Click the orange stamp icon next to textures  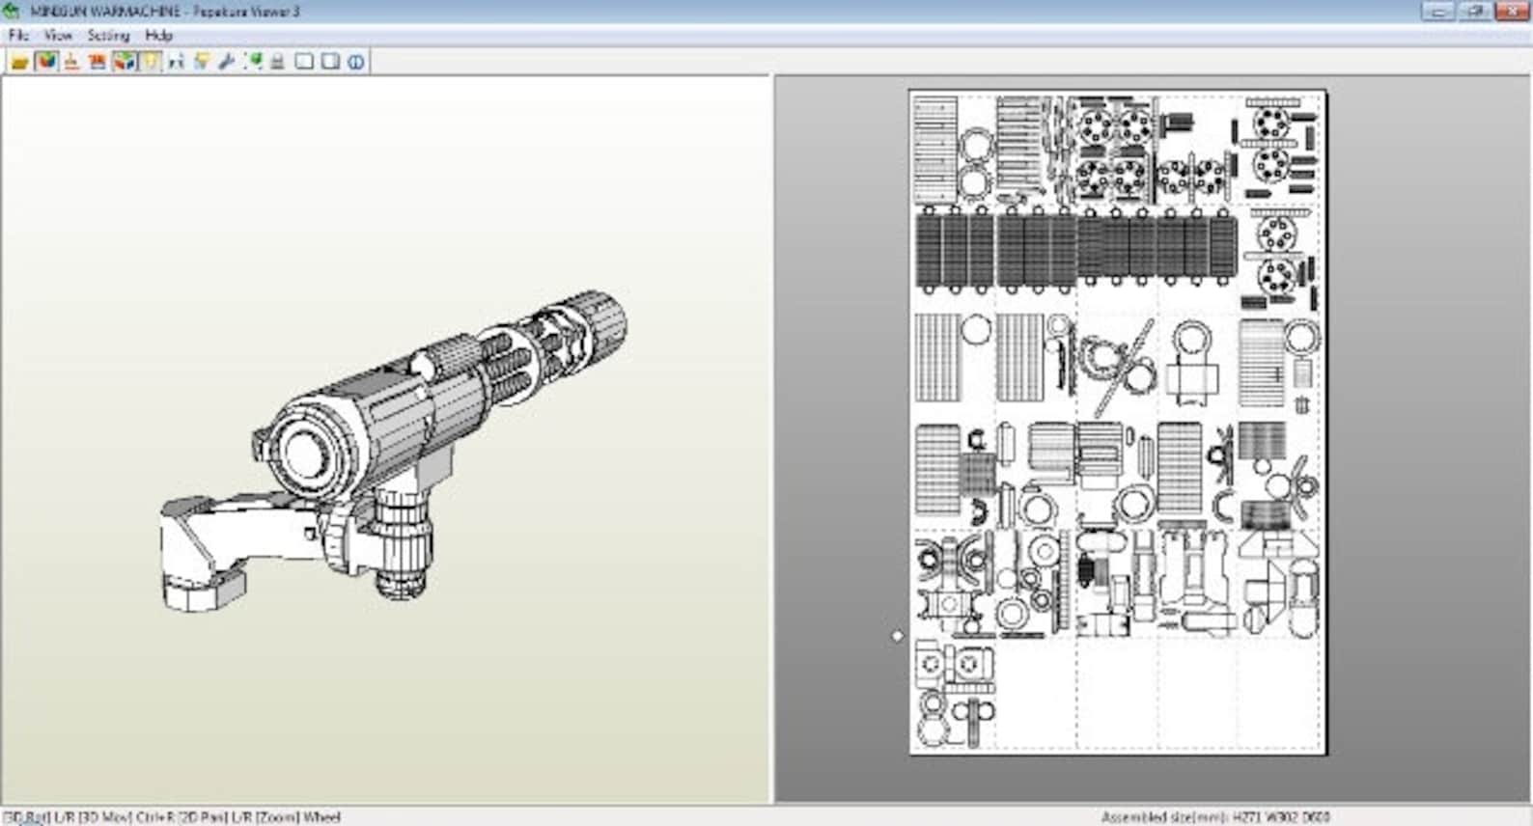click(71, 62)
